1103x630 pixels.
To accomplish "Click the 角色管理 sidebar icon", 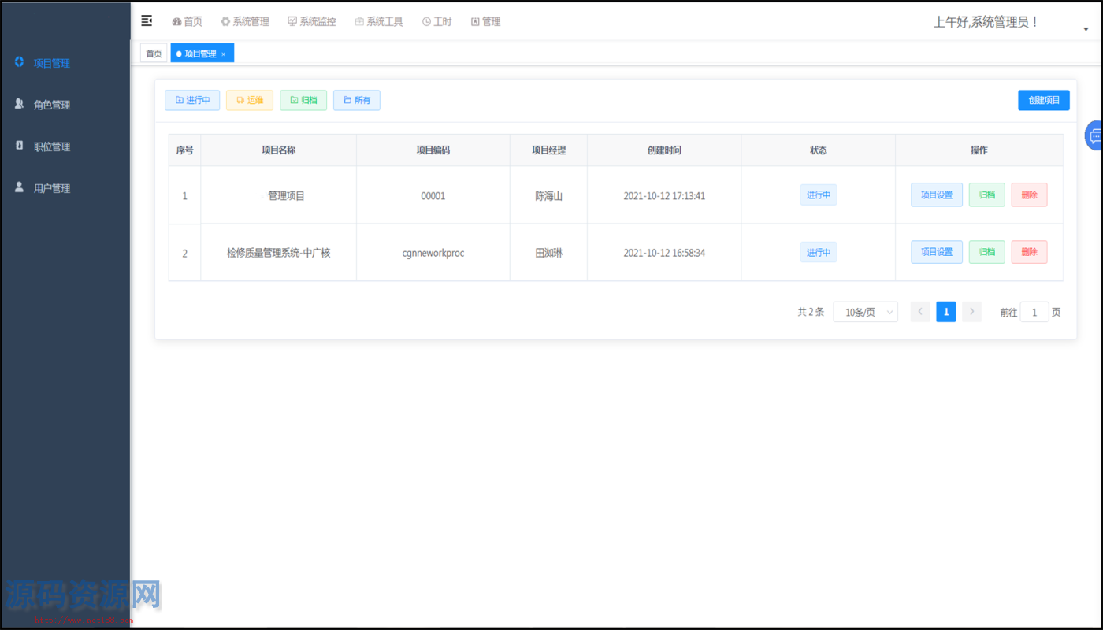I will pos(20,104).
